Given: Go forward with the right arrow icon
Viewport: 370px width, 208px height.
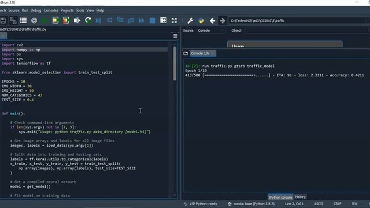Looking at the screenshot, I should (223, 21).
